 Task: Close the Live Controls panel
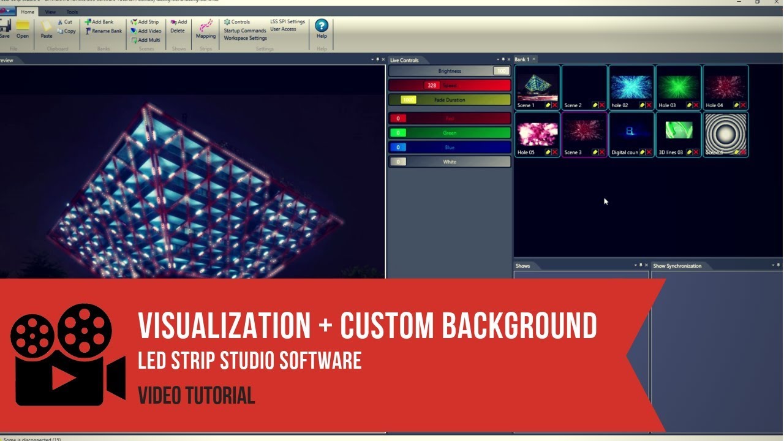[508, 59]
